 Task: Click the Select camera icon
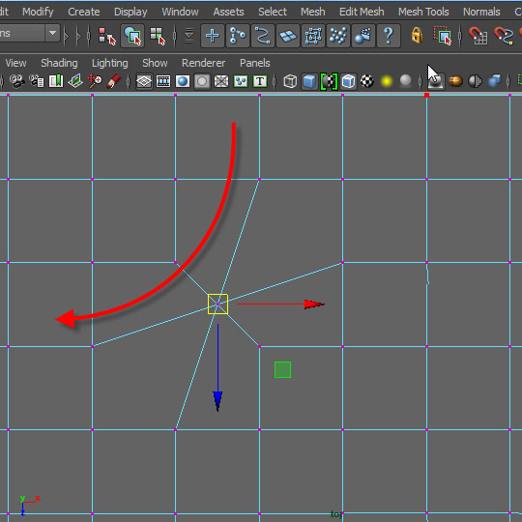click(x=16, y=81)
